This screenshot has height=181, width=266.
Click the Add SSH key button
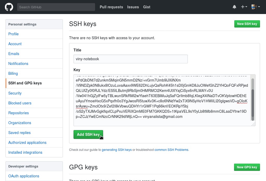[x=88, y=135]
